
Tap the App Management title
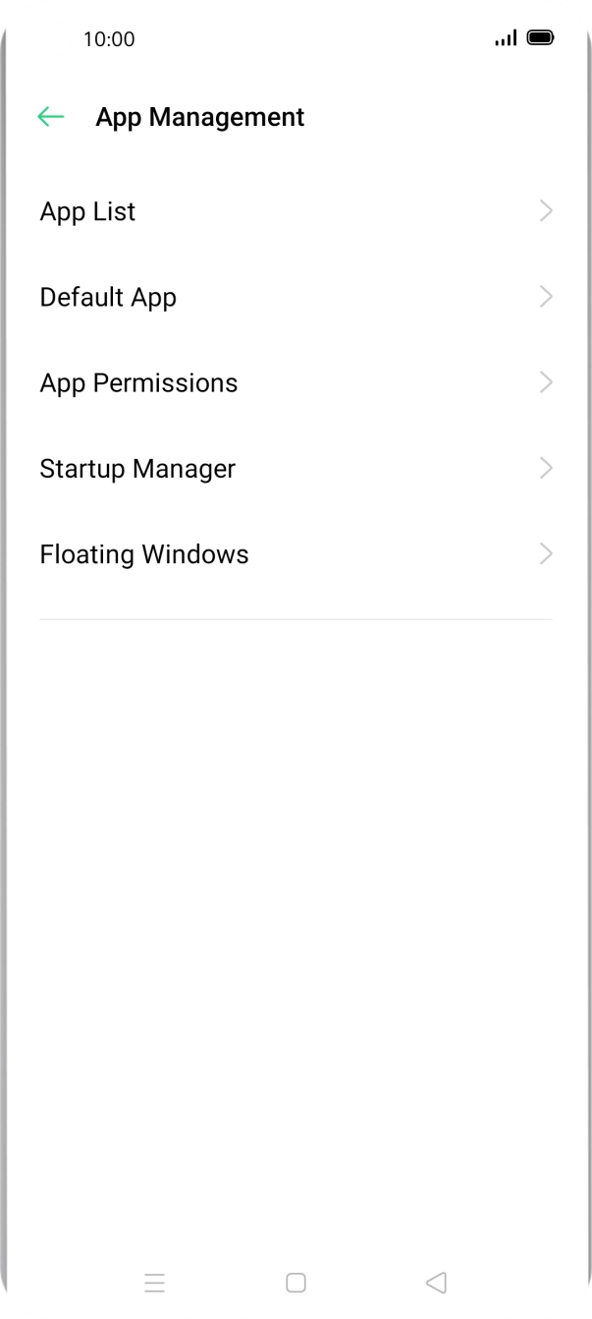[x=200, y=117]
